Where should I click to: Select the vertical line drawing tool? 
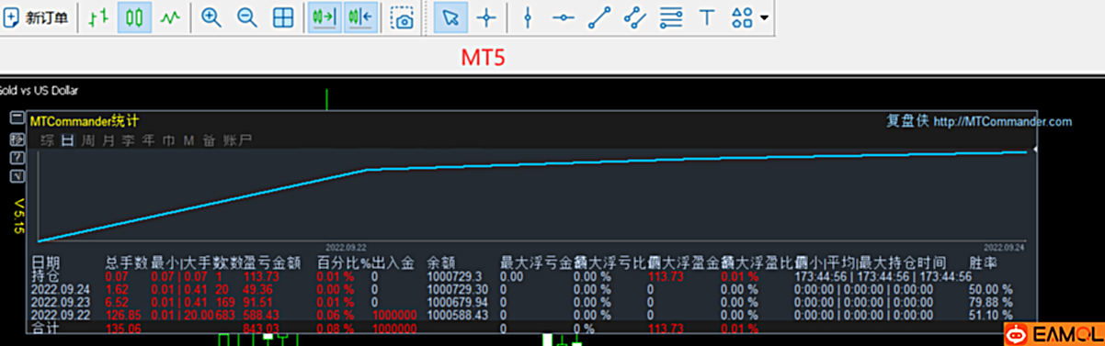click(528, 17)
